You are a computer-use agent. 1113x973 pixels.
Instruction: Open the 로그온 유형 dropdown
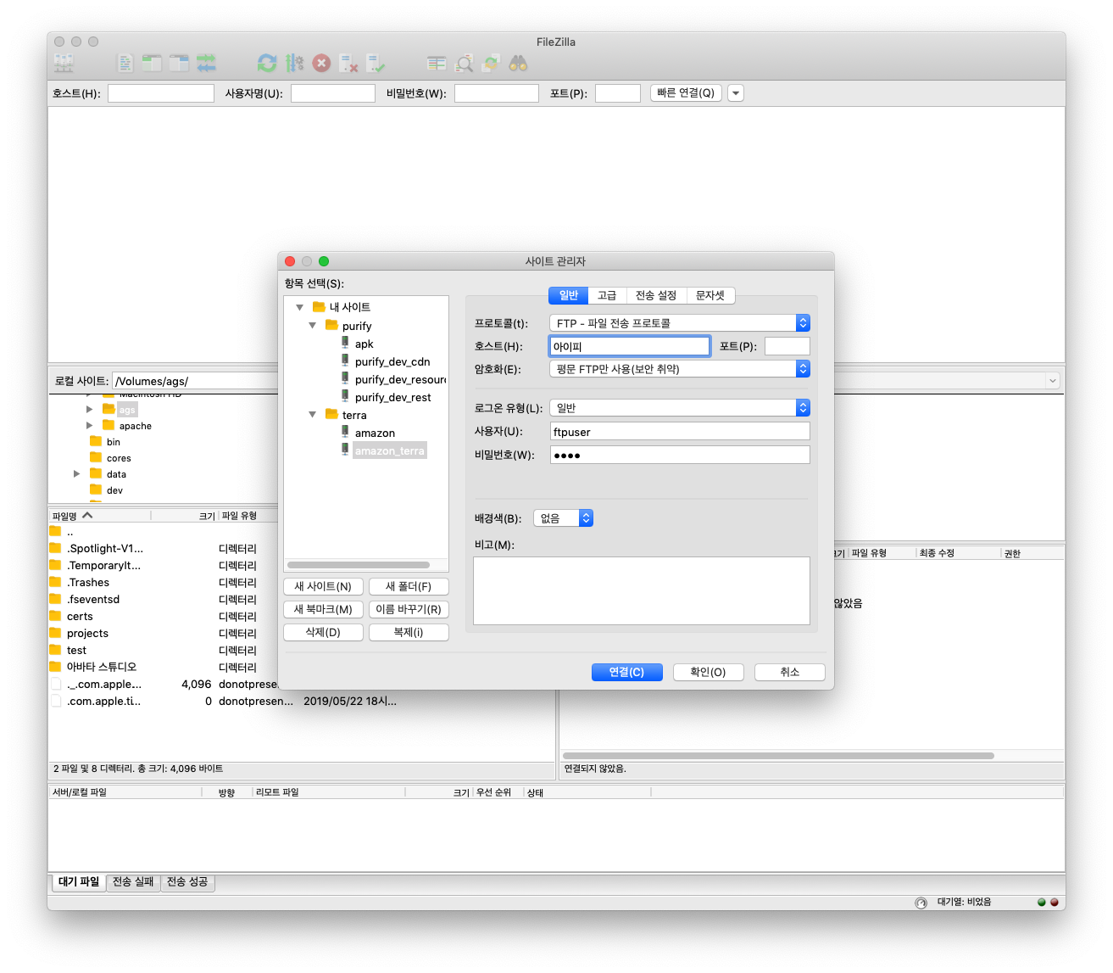click(x=680, y=408)
